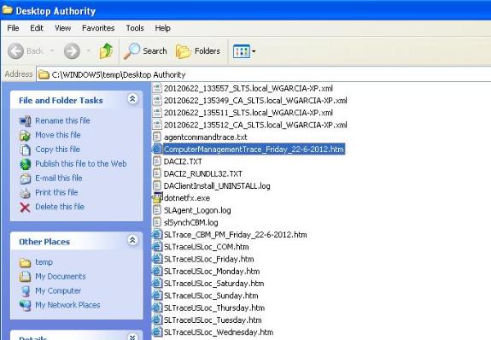Click the dotnetfx.exe installer icon

pyautogui.click(x=157, y=198)
